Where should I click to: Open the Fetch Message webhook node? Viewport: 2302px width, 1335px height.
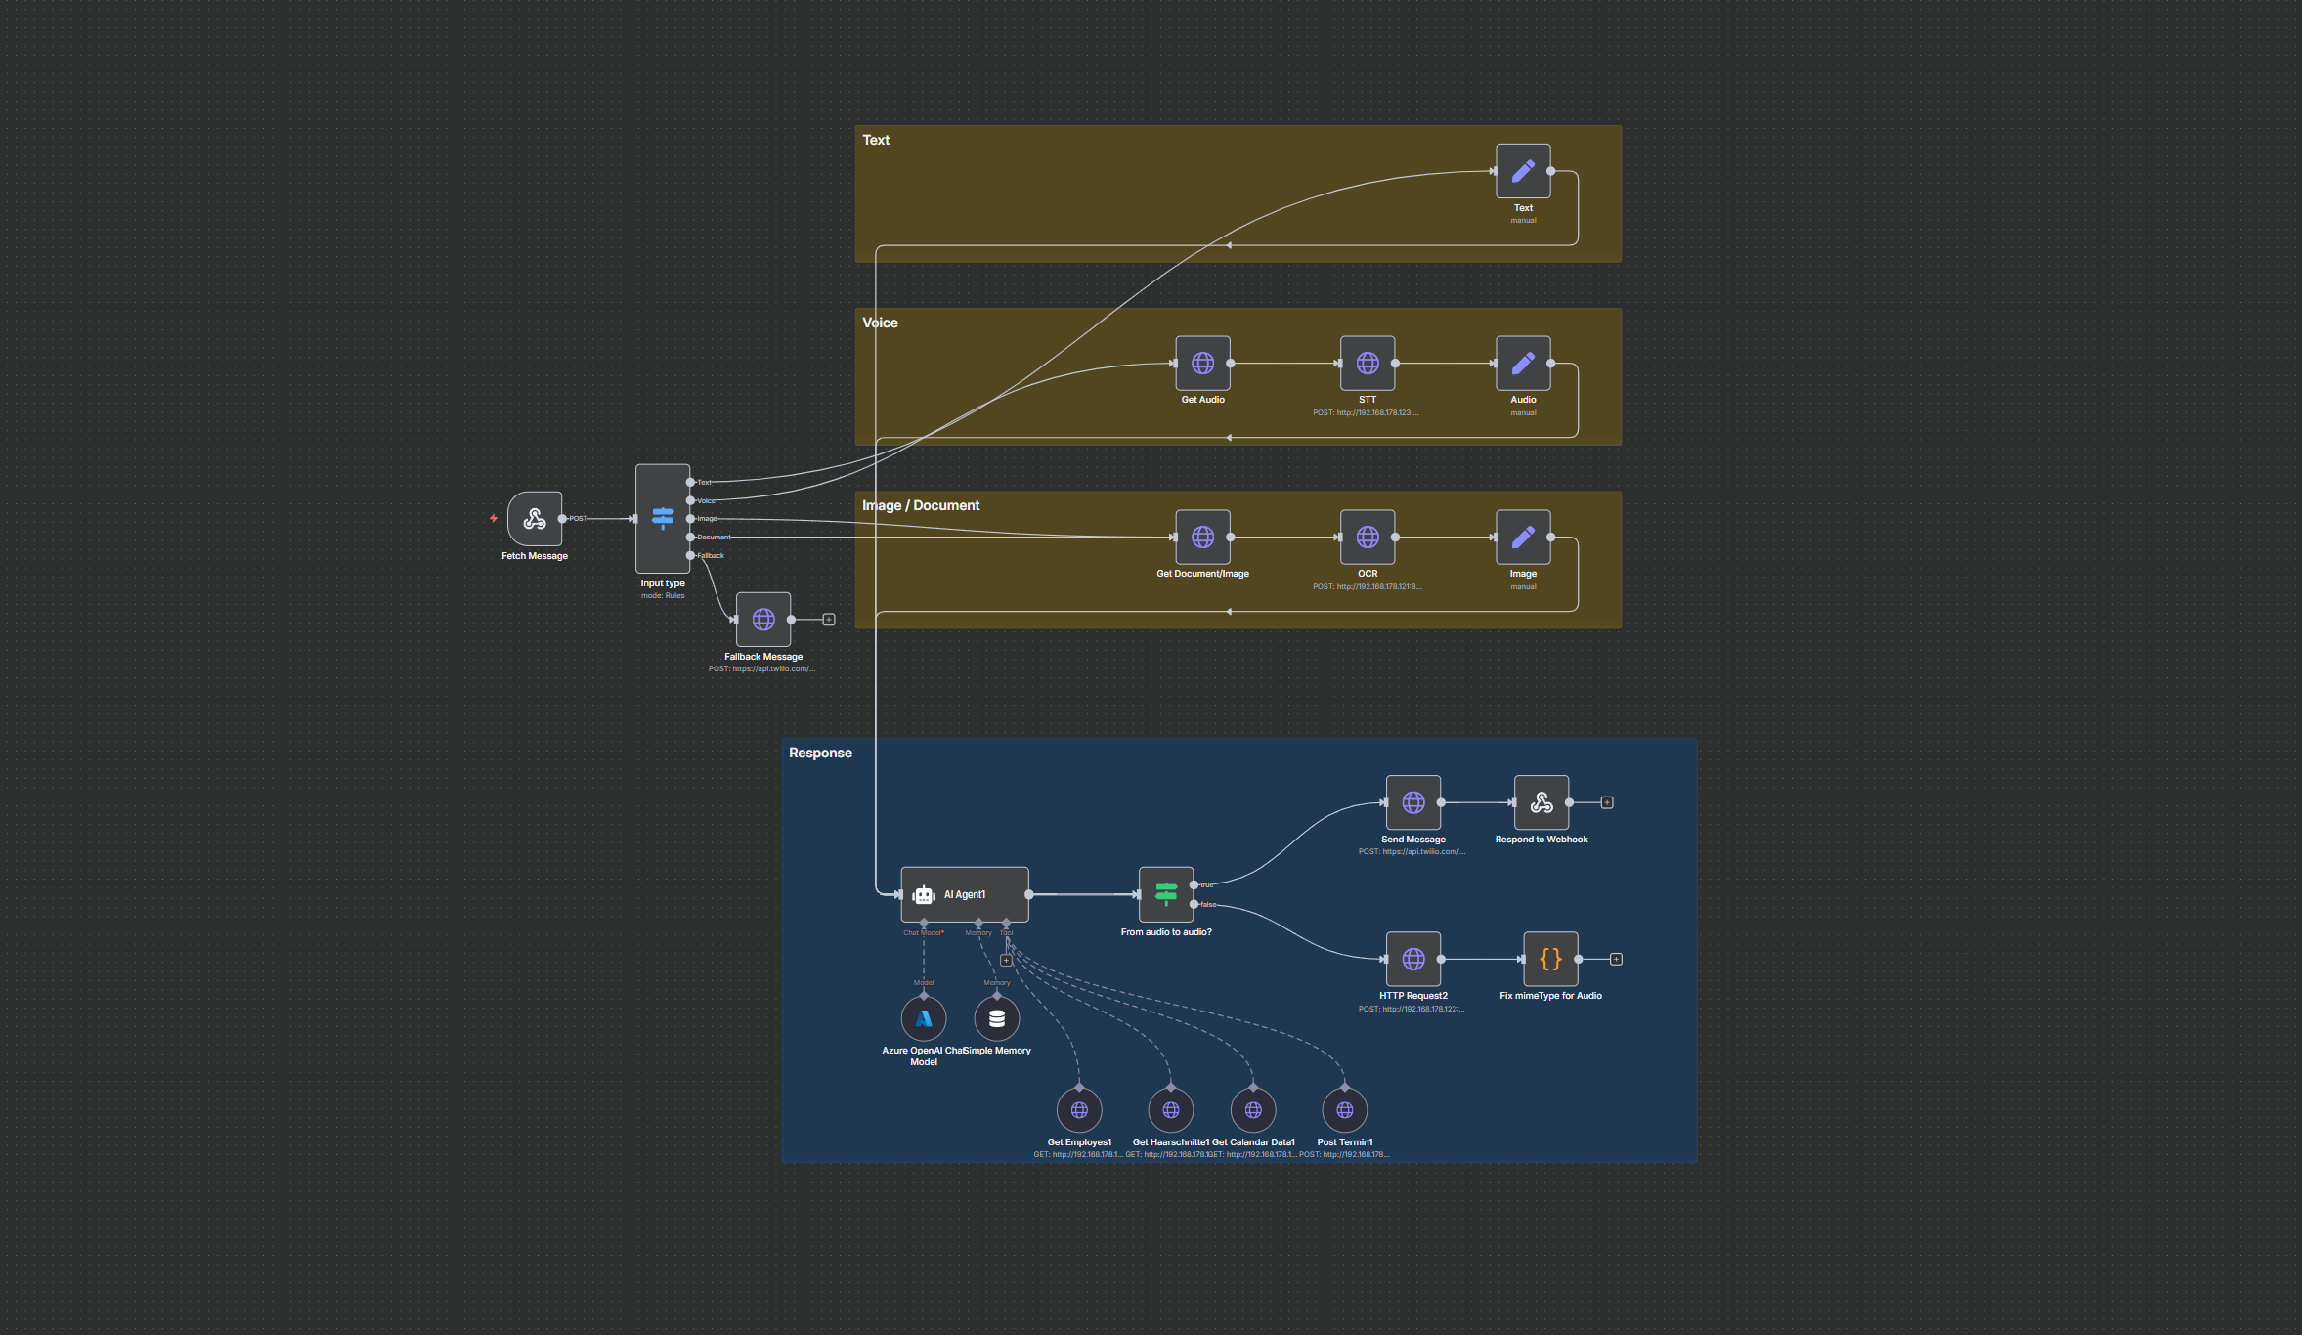[x=535, y=519]
